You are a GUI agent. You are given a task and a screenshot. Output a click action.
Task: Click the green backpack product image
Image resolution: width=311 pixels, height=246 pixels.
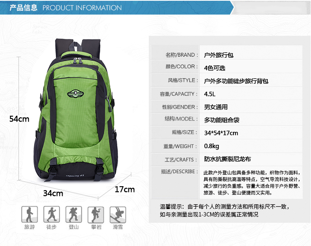(x=76, y=110)
